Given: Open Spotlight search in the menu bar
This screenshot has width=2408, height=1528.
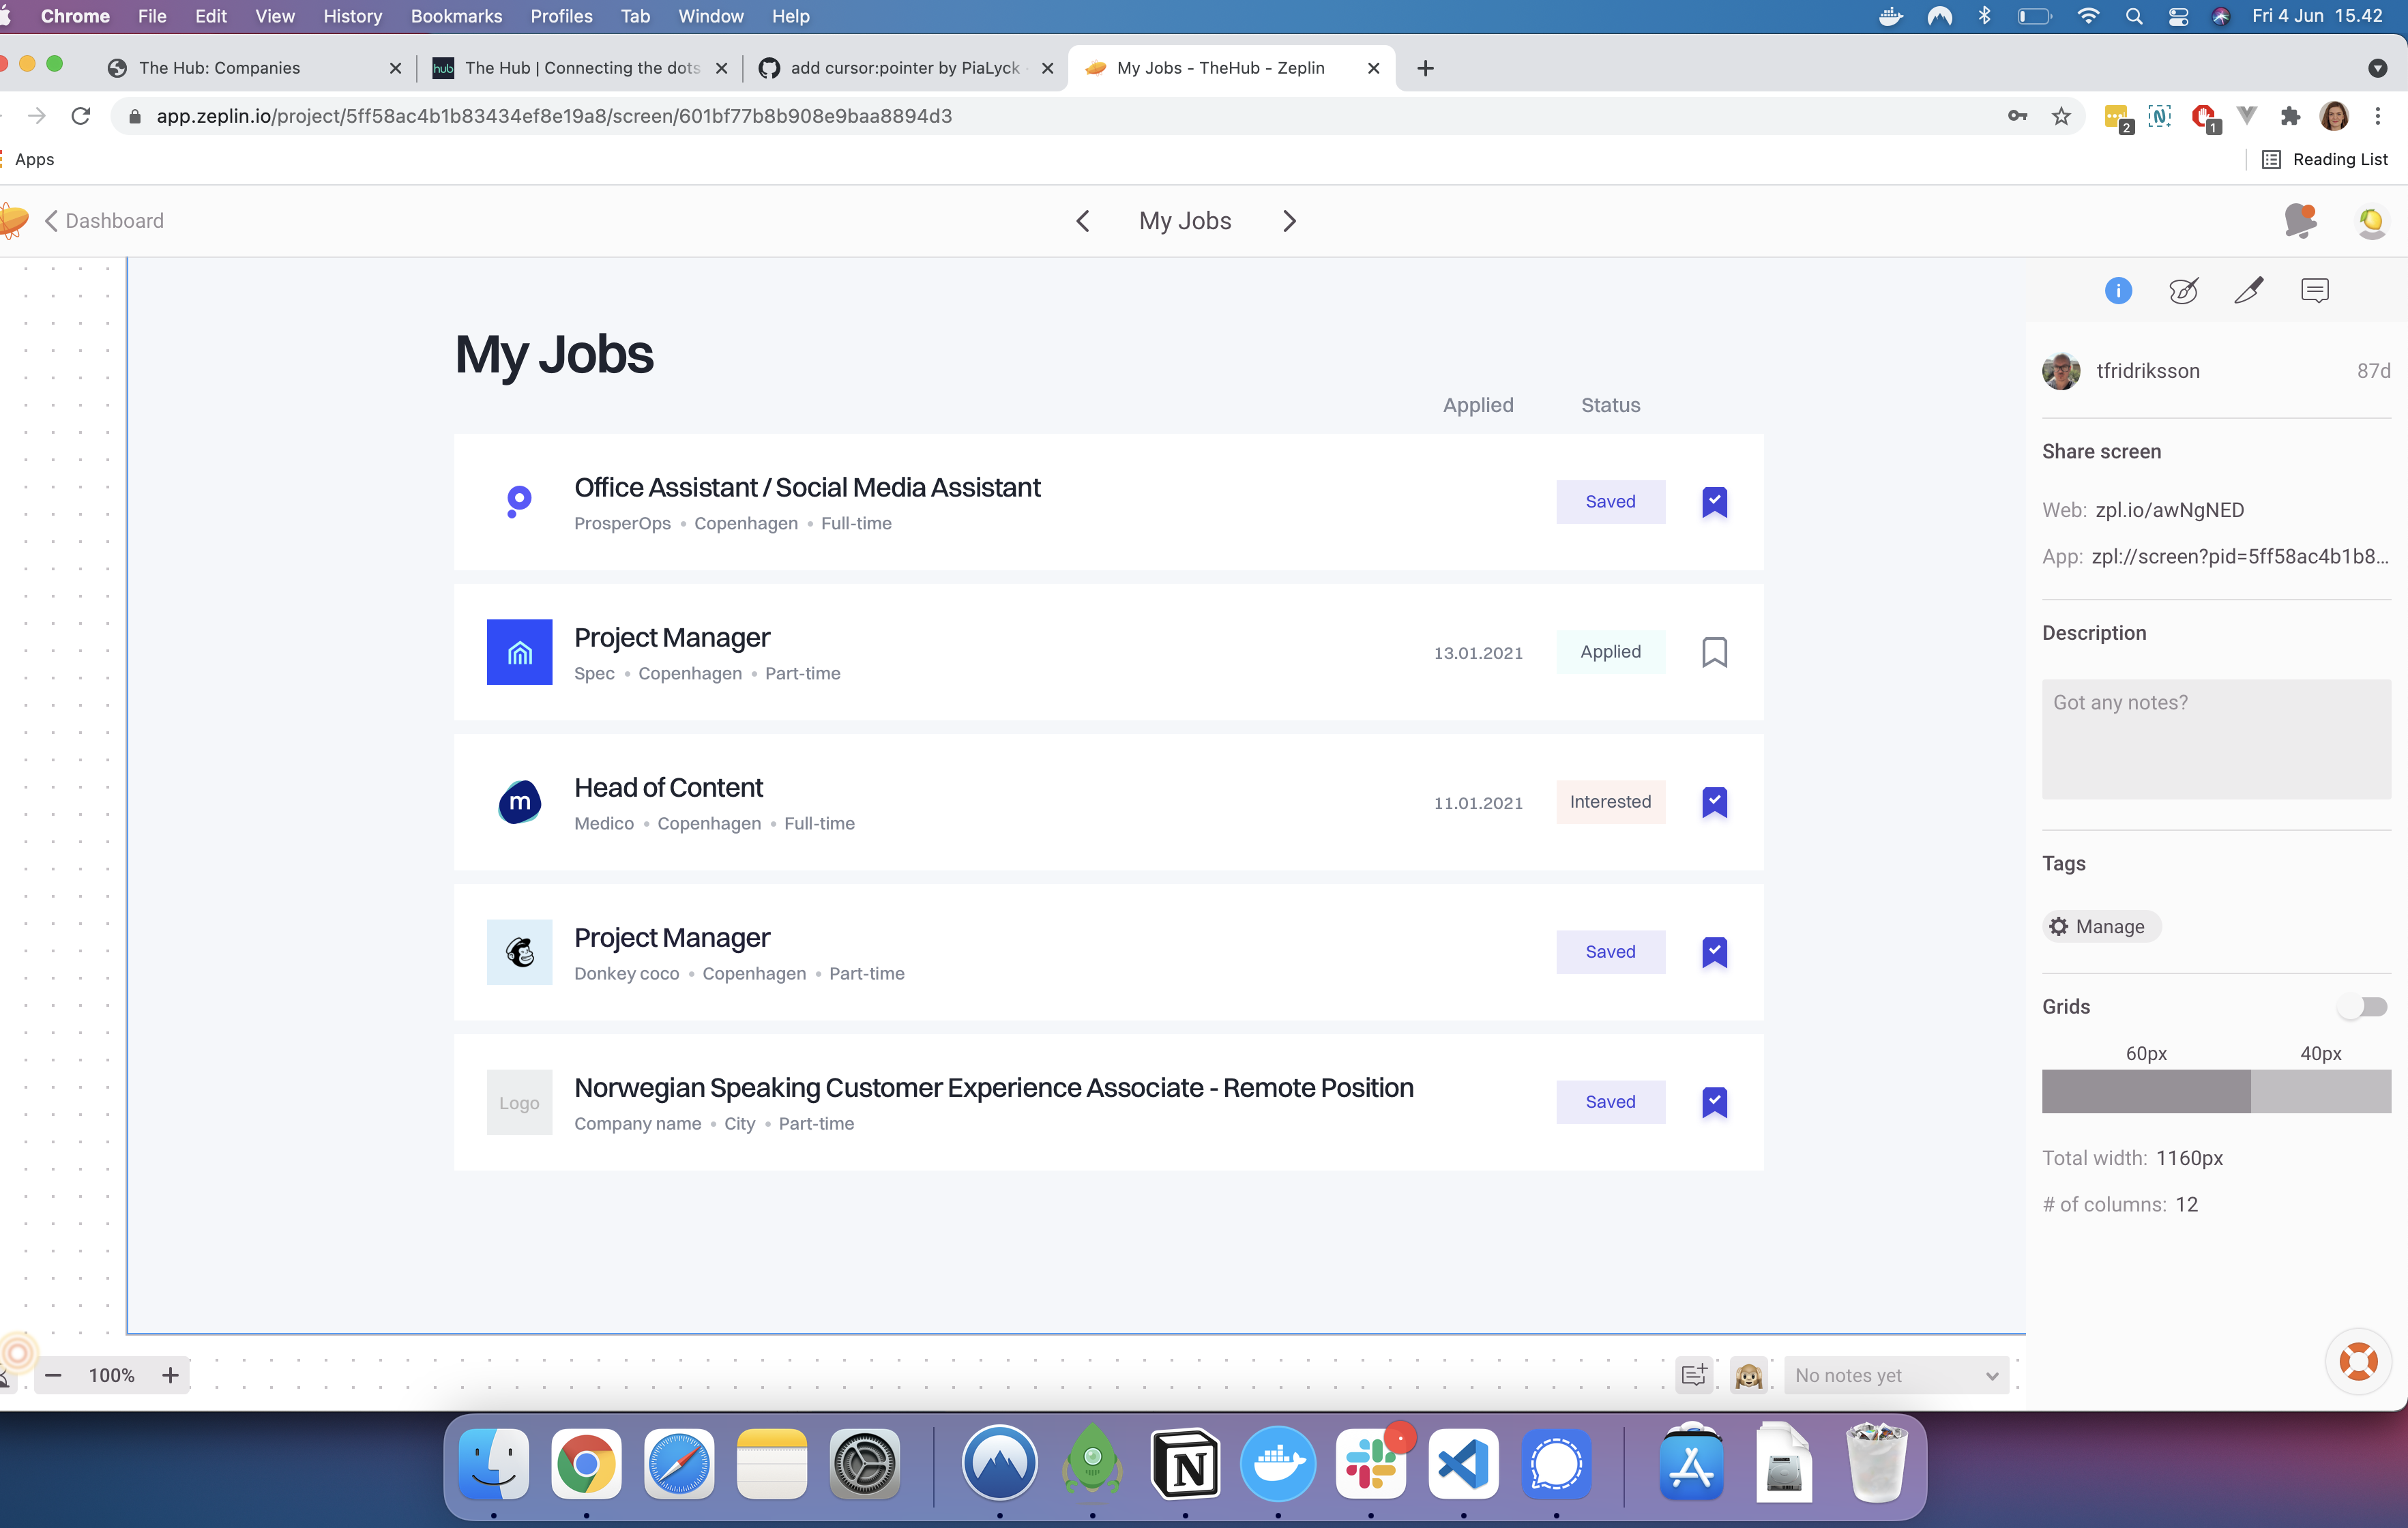Looking at the screenshot, I should coord(2133,16).
